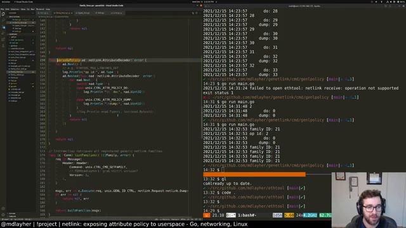Switch to the family_linux.go editor tab
The width and height of the screenshot is (406, 228).
point(63,13)
